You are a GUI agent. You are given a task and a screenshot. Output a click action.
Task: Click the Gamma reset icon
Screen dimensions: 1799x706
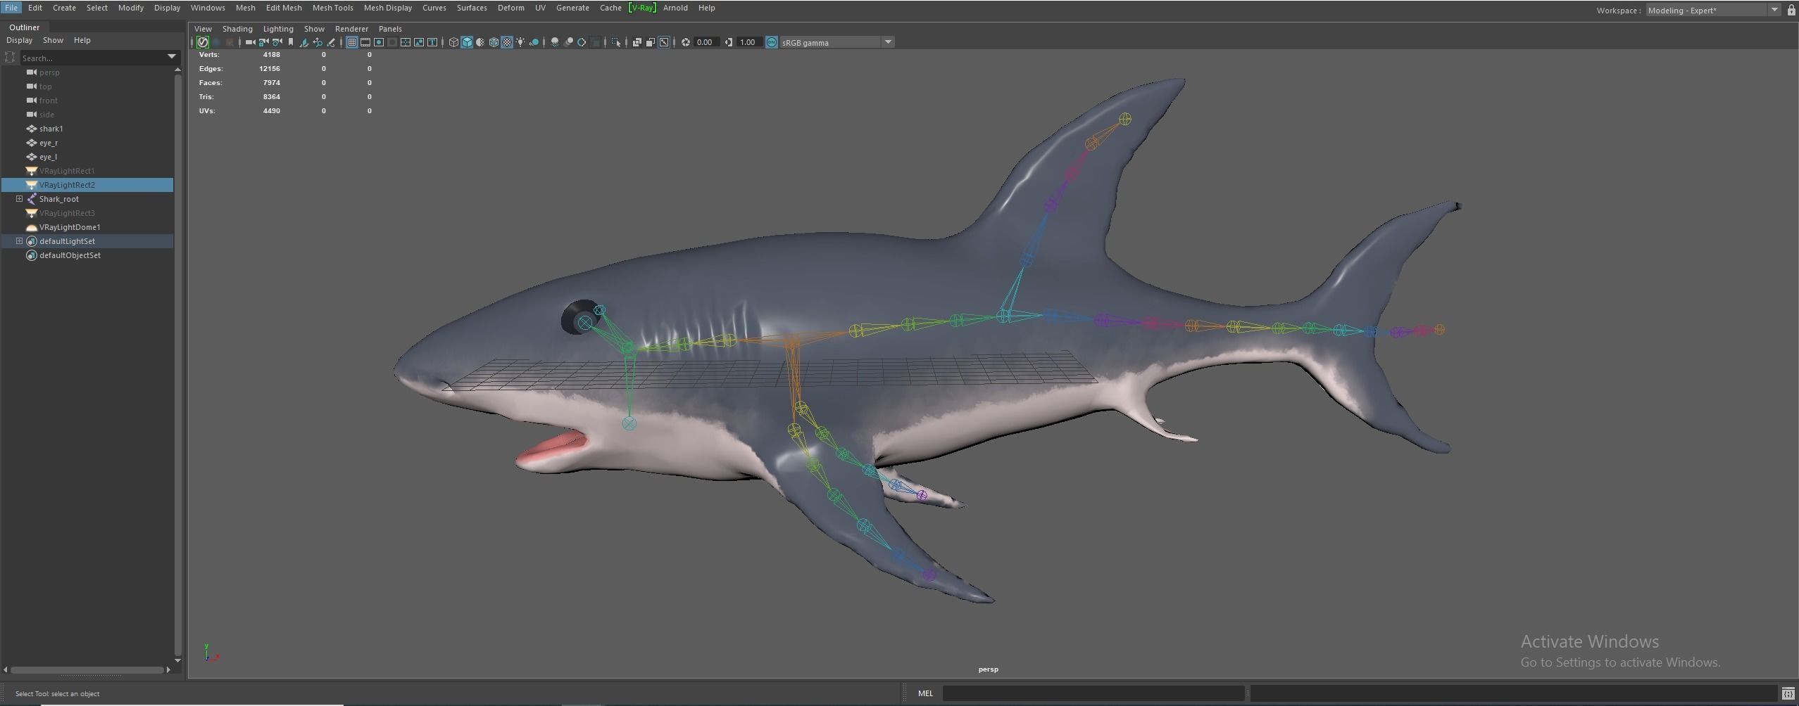click(728, 42)
